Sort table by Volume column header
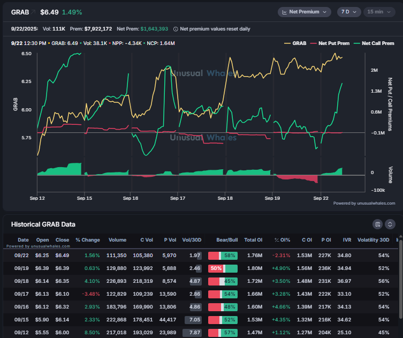403x338 pixels. [x=117, y=240]
